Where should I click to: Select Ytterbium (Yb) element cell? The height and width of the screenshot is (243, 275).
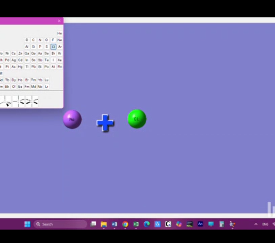click(x=40, y=80)
